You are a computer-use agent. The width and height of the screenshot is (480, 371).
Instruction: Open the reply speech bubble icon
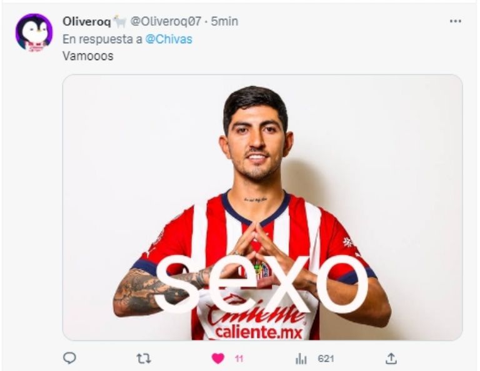click(x=69, y=358)
